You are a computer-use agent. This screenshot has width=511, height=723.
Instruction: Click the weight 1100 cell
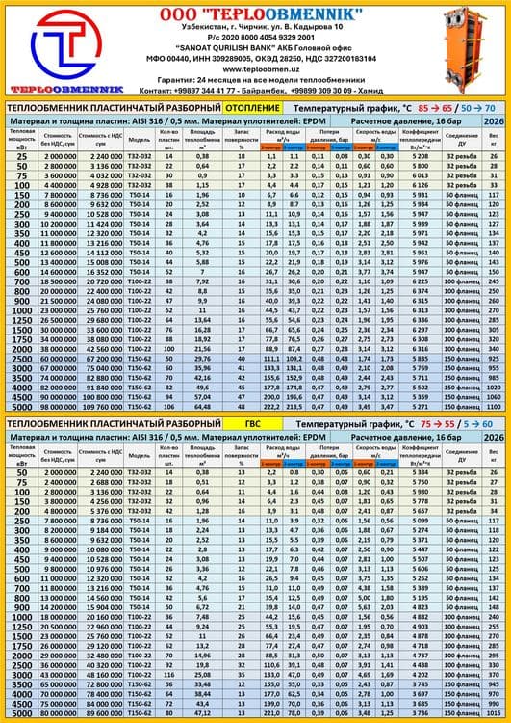click(x=494, y=407)
